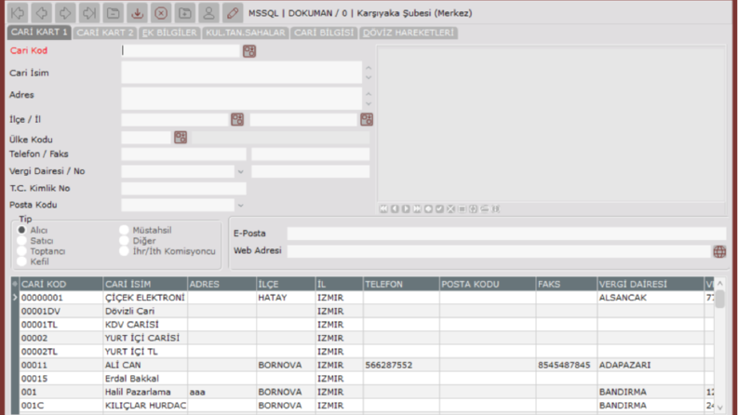Switch to CARİ KART 2 tab
The height and width of the screenshot is (415, 738).
point(105,33)
